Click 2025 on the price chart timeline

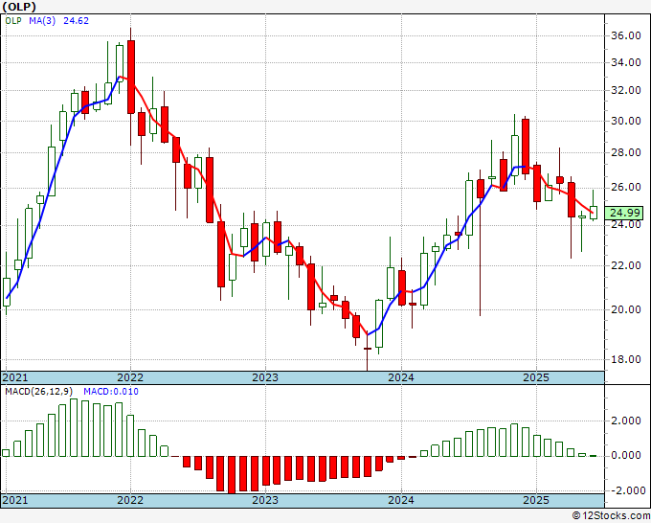536,377
